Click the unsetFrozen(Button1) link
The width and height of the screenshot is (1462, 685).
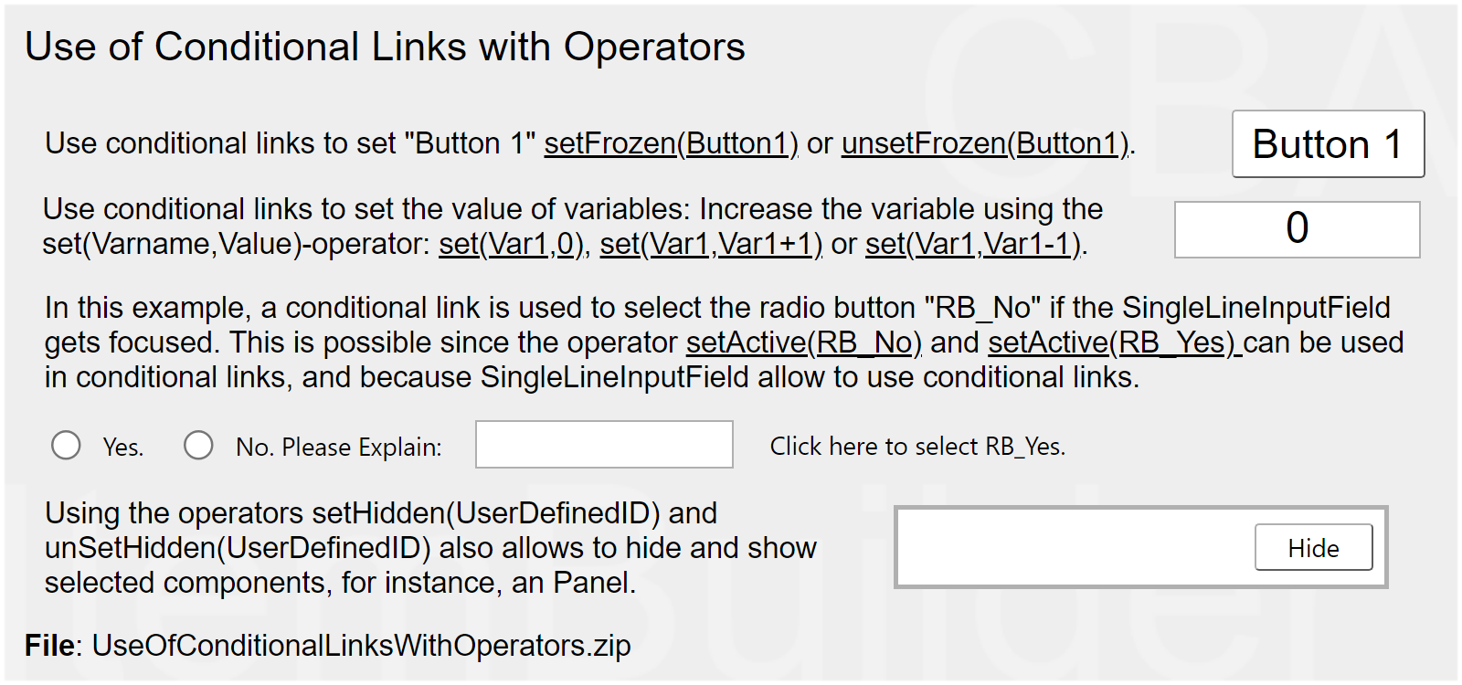click(985, 143)
